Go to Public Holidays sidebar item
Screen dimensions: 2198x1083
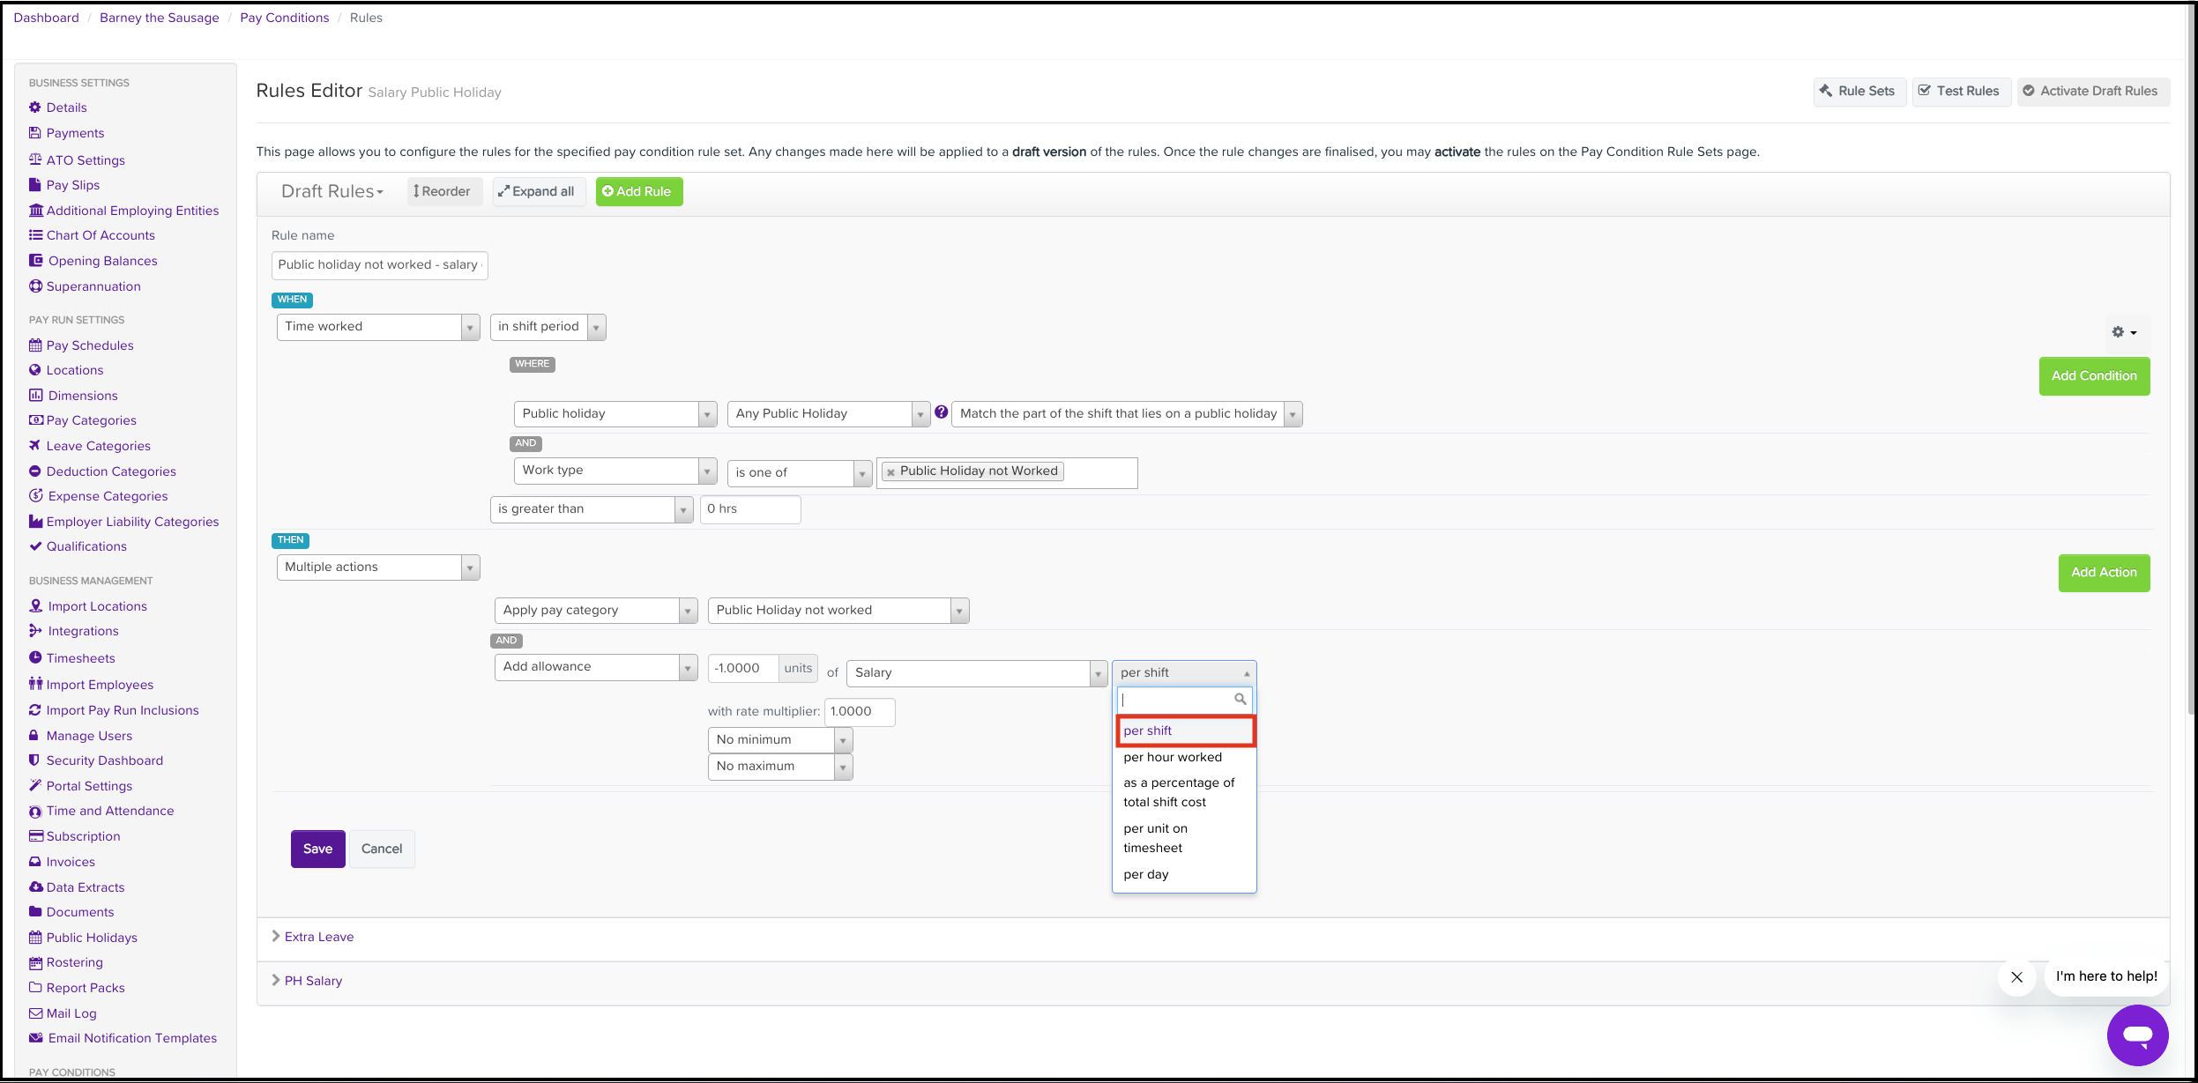click(x=92, y=938)
